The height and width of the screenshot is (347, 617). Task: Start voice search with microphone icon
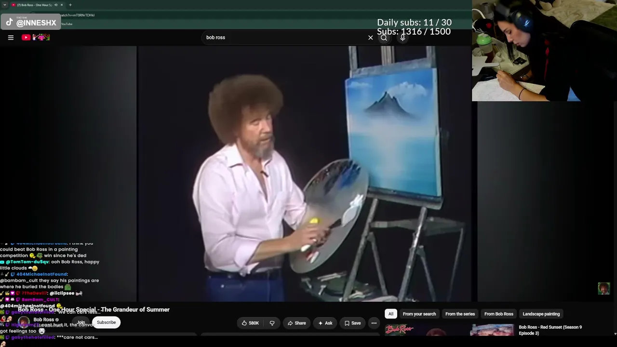[403, 38]
